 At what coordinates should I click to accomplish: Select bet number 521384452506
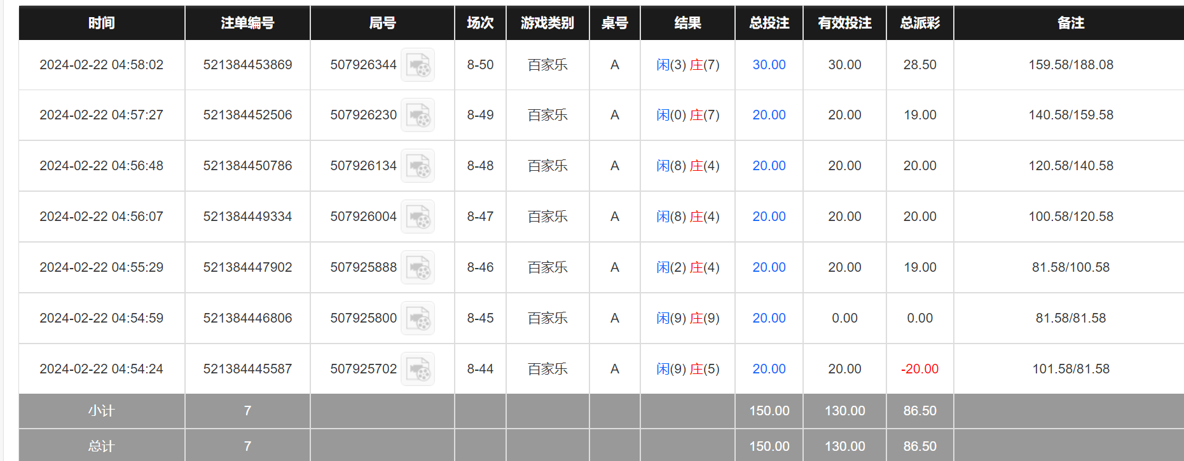[x=247, y=115]
